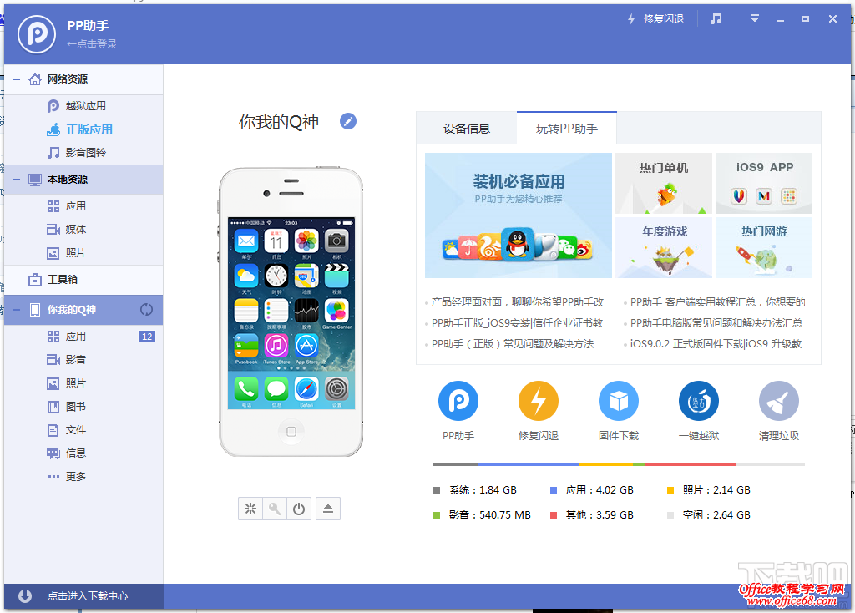The width and height of the screenshot is (855, 613).
Task: Click the orange 修复闪退 lightning icon
Action: click(x=539, y=401)
